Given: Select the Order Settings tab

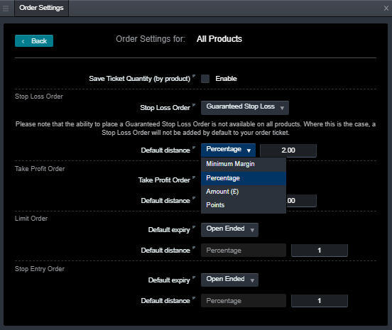Looking at the screenshot, I should click(x=41, y=8).
